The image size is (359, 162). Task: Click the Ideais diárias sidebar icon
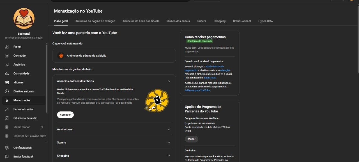(7, 127)
